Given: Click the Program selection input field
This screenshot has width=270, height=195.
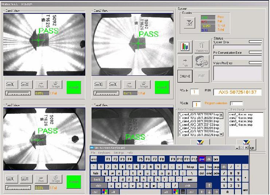Looking at the screenshot, I should tap(236, 104).
